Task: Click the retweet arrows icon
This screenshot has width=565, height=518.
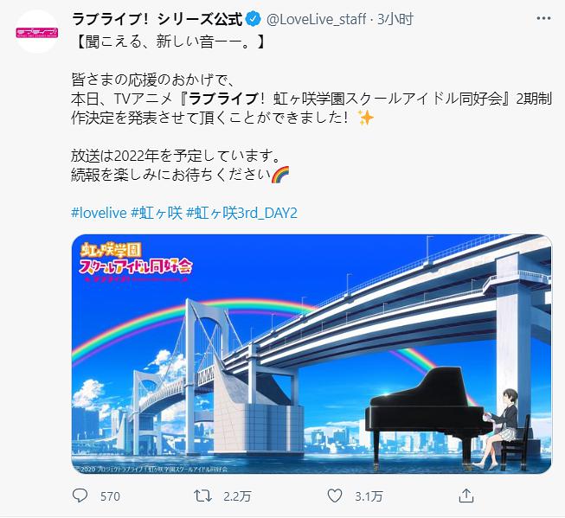Action: click(x=202, y=496)
